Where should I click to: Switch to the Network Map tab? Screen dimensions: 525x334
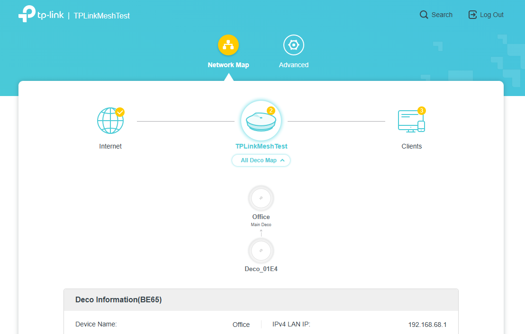pos(228,65)
